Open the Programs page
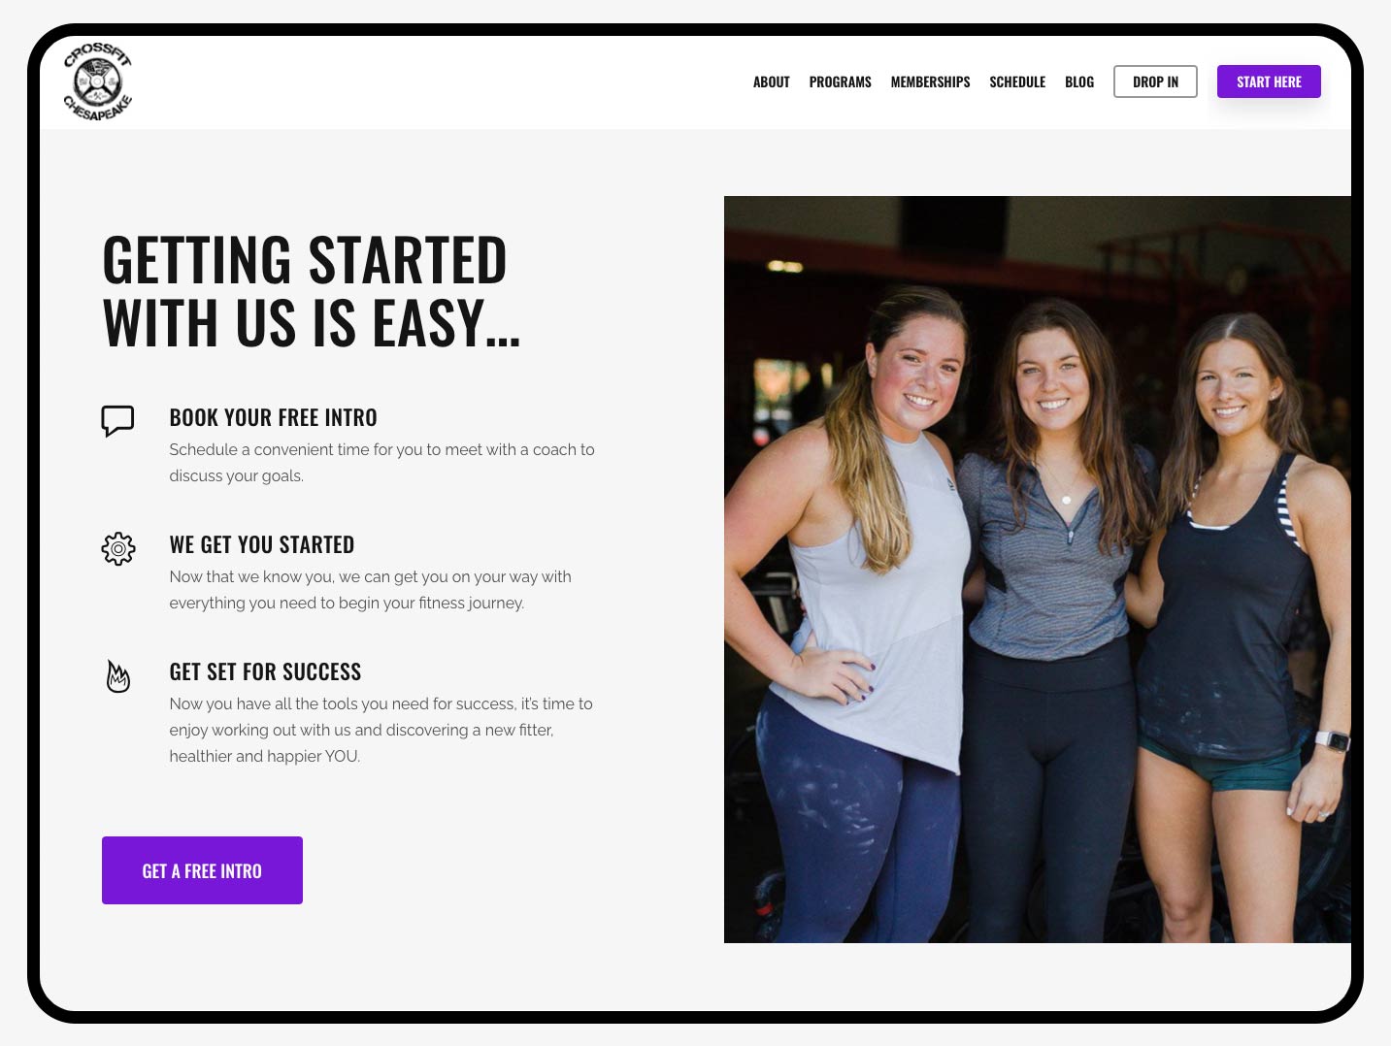 coord(841,82)
